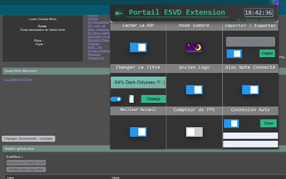Toggle the Meilleur Accueil switch
The width and height of the screenshot is (286, 179).
coord(138,132)
